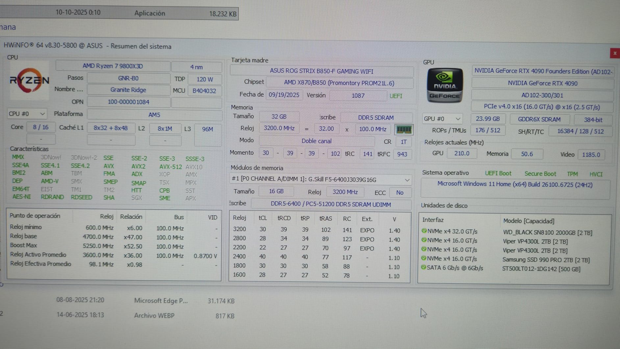Click the GPU clock value 210.0
This screenshot has width=620, height=349.
(462, 154)
